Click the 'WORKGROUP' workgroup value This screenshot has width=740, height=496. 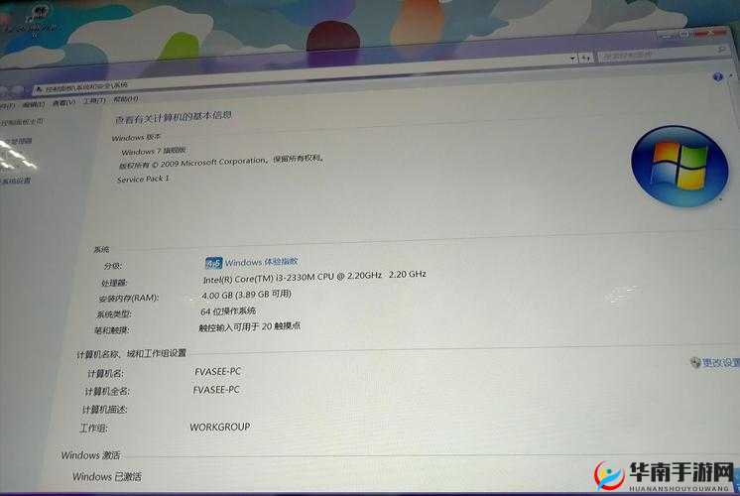coord(220,427)
